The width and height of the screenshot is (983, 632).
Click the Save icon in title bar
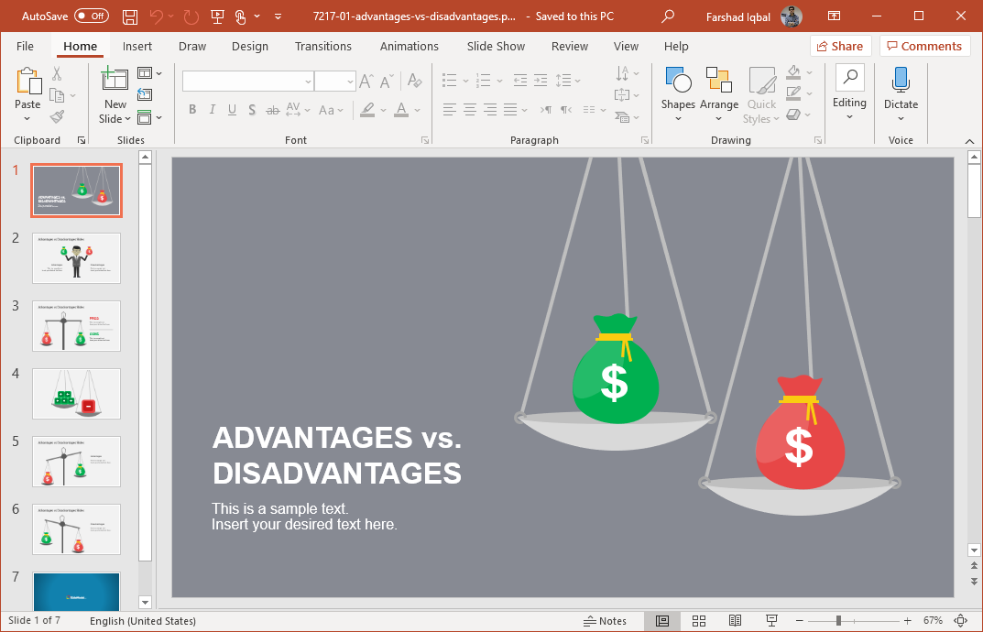tap(130, 16)
